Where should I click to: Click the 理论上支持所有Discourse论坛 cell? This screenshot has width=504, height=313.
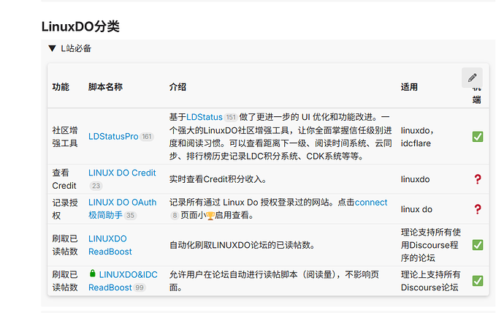pos(430,281)
